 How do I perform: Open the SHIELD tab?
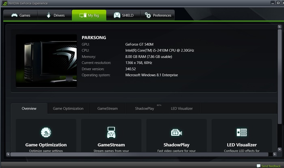[x=123, y=15]
